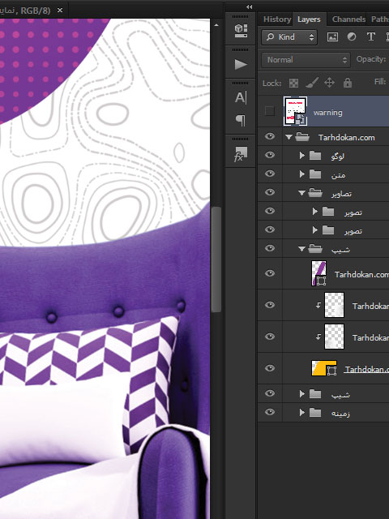Screen dimensions: 389x519
Task: Click the زمینه group folder icon
Action: [x=315, y=413]
